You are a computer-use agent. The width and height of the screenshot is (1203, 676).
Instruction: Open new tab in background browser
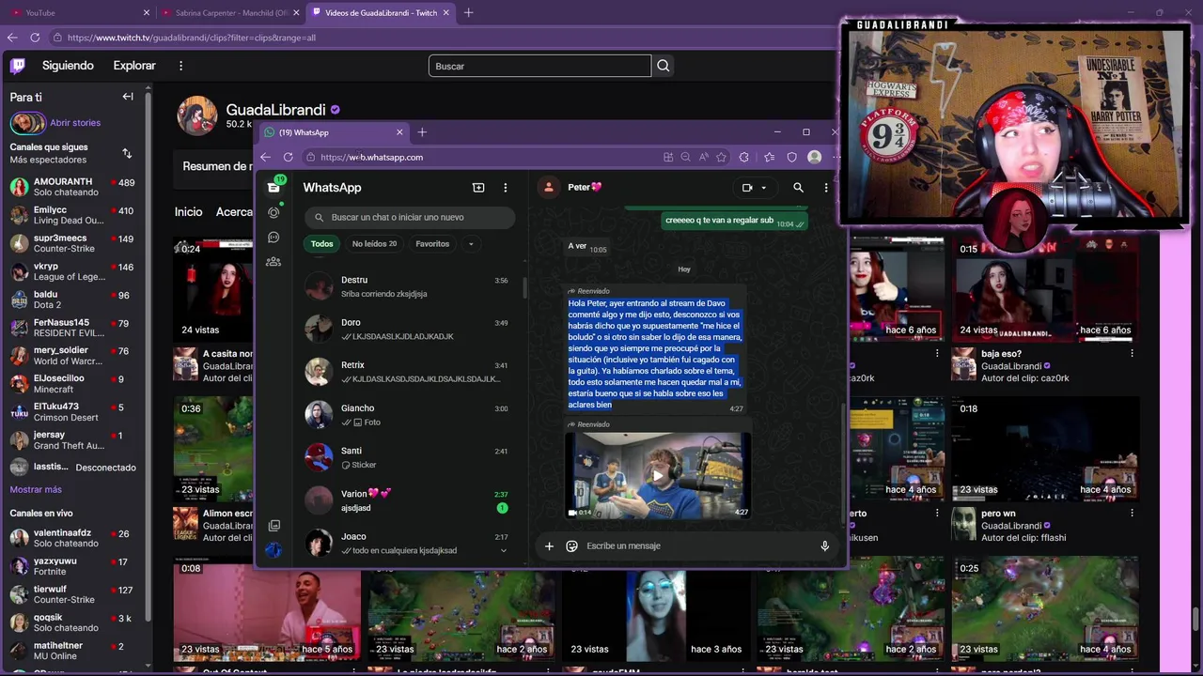(468, 12)
